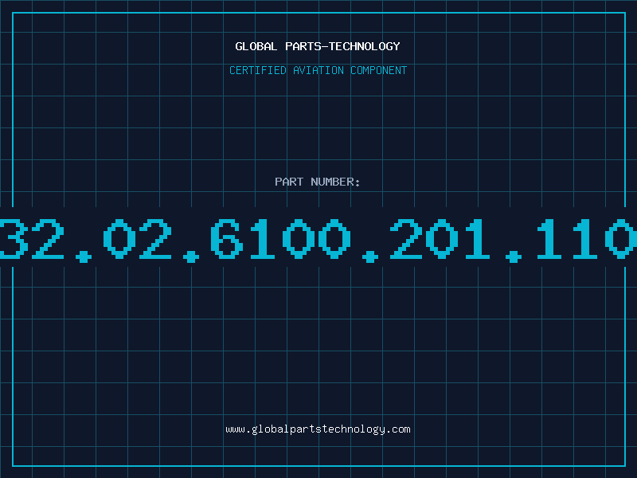This screenshot has width=637, height=478.
Task: Select the word NUMBER: in the label
Action: click(335, 182)
